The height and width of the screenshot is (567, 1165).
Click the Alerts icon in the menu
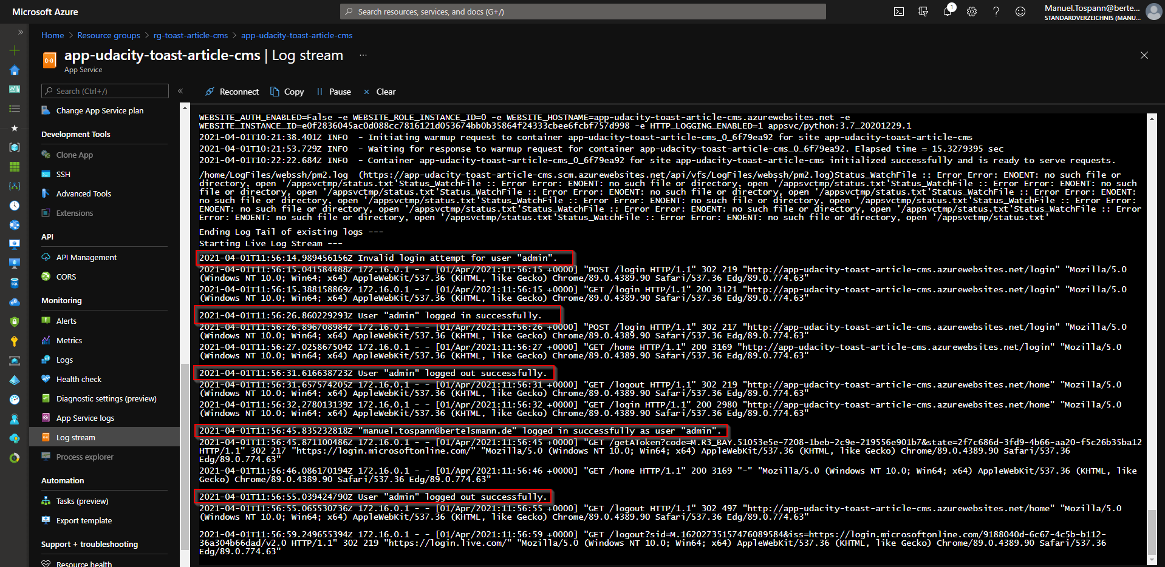point(46,320)
